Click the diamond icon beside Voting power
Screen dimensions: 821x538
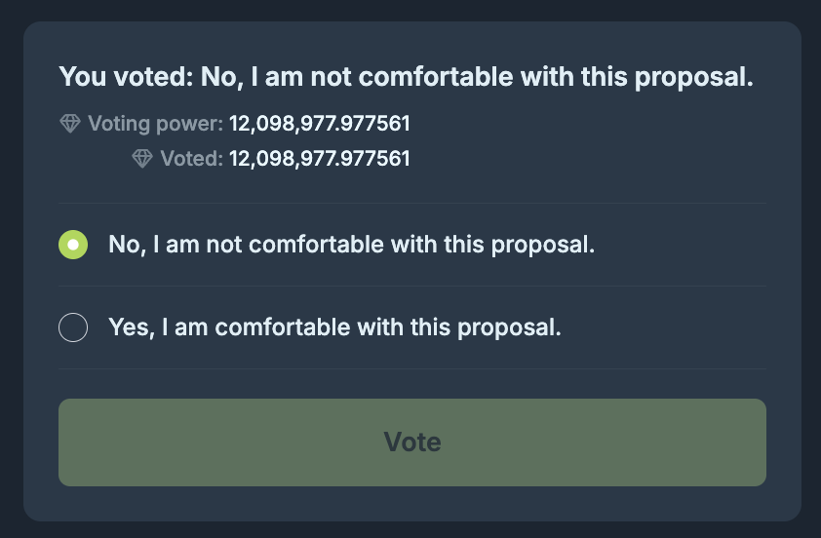tap(69, 124)
